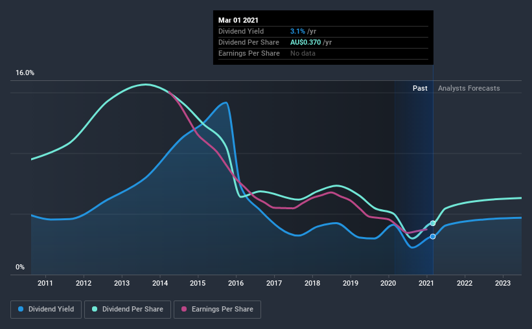Click the Analysts Forecasts section label
Viewport: 532px width, 329px height.
469,88
